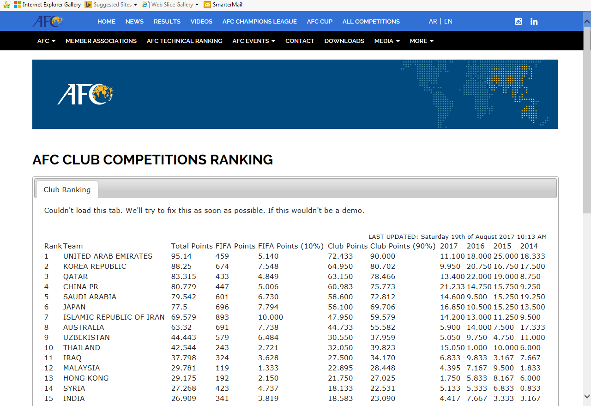Viewport: 591px width, 406px height.
Task: Select the Club Ranking tab
Action: [x=67, y=189]
